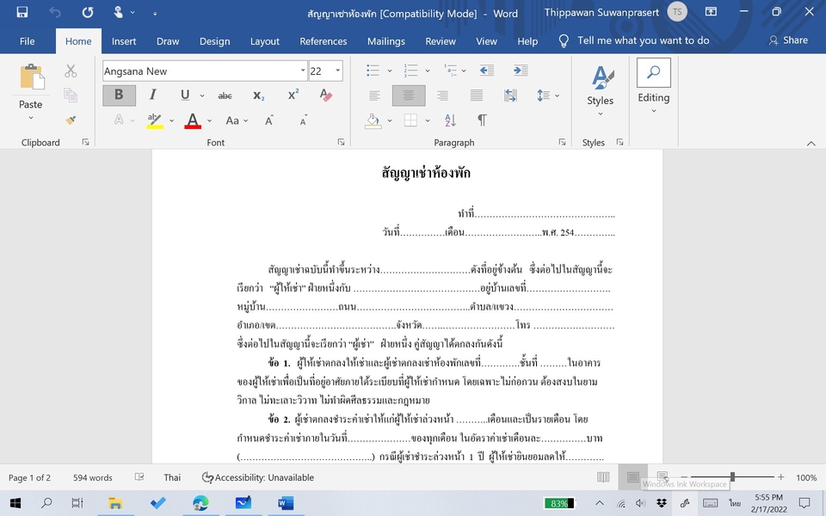826x516 pixels.
Task: Click the Thai language indicator
Action: 172,477
